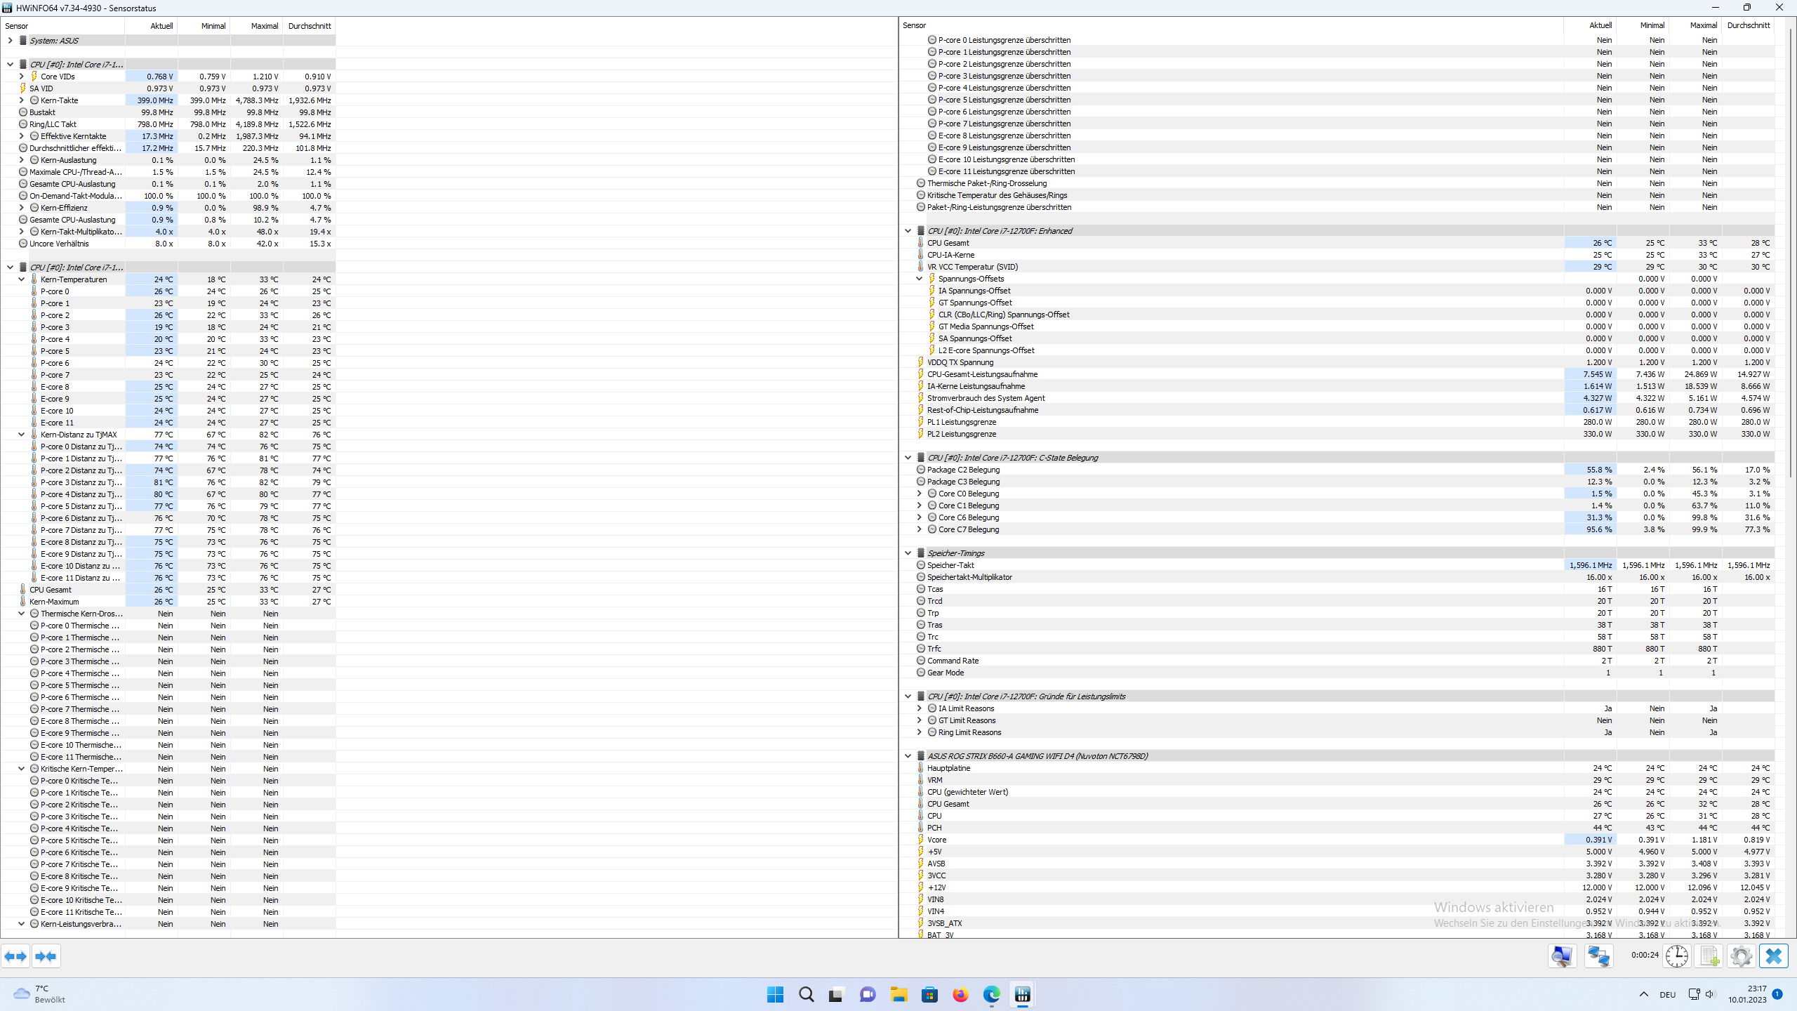Image resolution: width=1797 pixels, height=1011 pixels.
Task: Open the Windows Start menu
Action: pos(775,995)
